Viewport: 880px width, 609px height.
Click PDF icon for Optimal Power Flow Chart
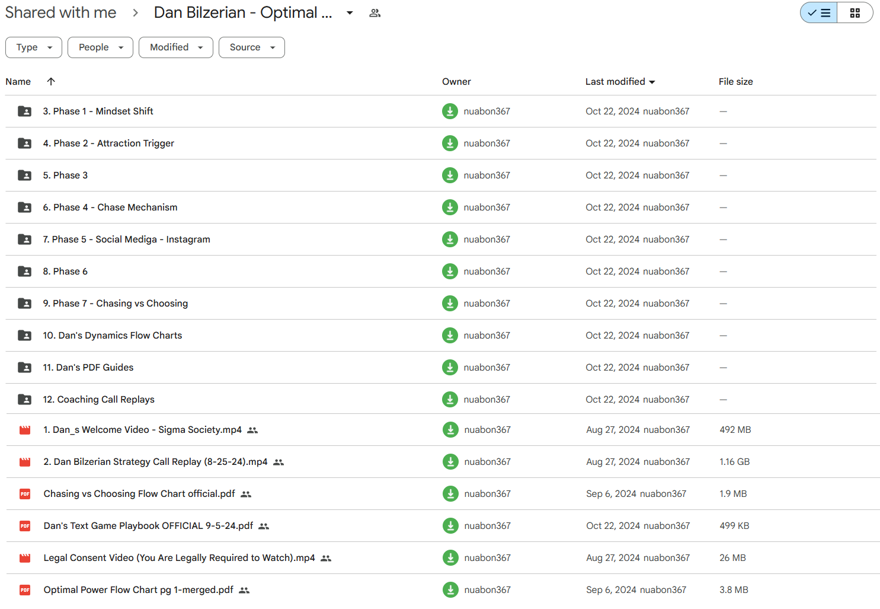(x=25, y=590)
